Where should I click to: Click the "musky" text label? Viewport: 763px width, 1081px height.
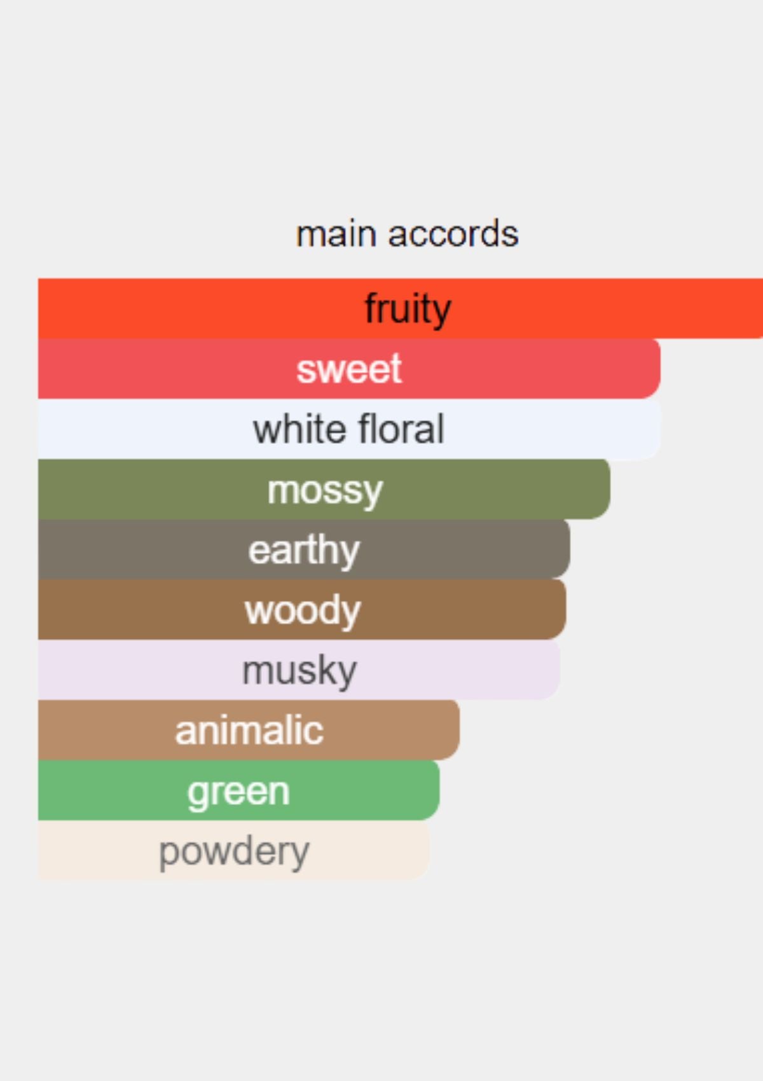coord(299,670)
